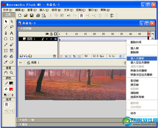This screenshot has height=128, width=158.
Task: Choose 删除补间 from context menu
Action: [142, 42]
